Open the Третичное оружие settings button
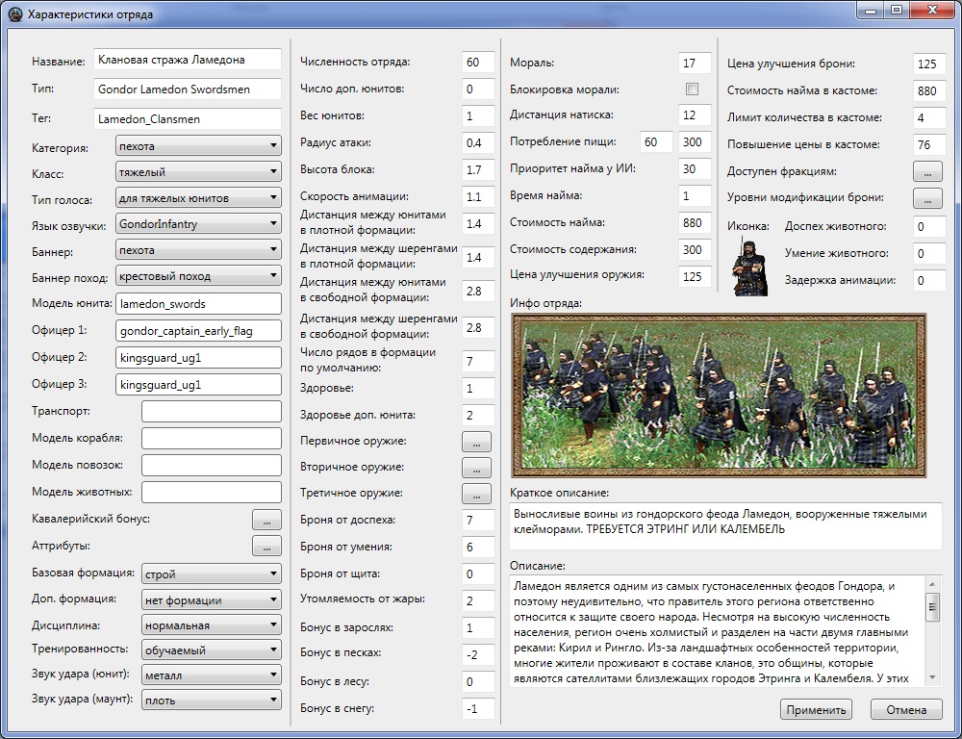The height and width of the screenshot is (739, 962). 477,494
